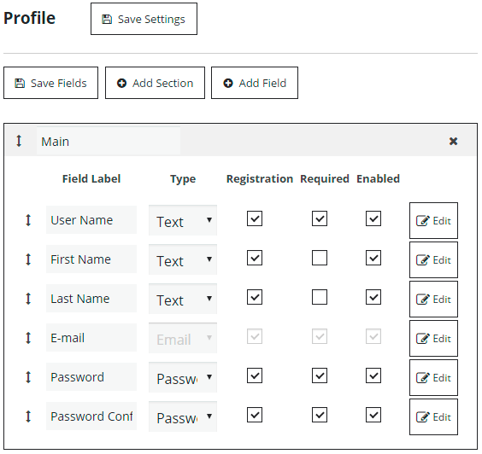Open the User Name type dropdown
This screenshot has width=482, height=454.
pyautogui.click(x=183, y=220)
